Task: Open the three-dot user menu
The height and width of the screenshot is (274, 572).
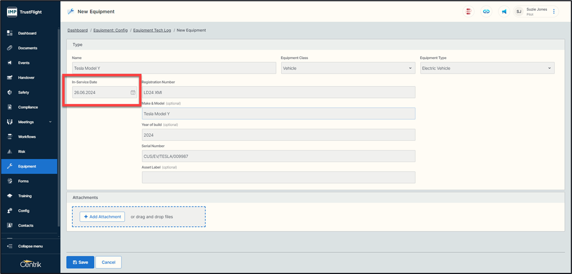Action: click(x=554, y=11)
